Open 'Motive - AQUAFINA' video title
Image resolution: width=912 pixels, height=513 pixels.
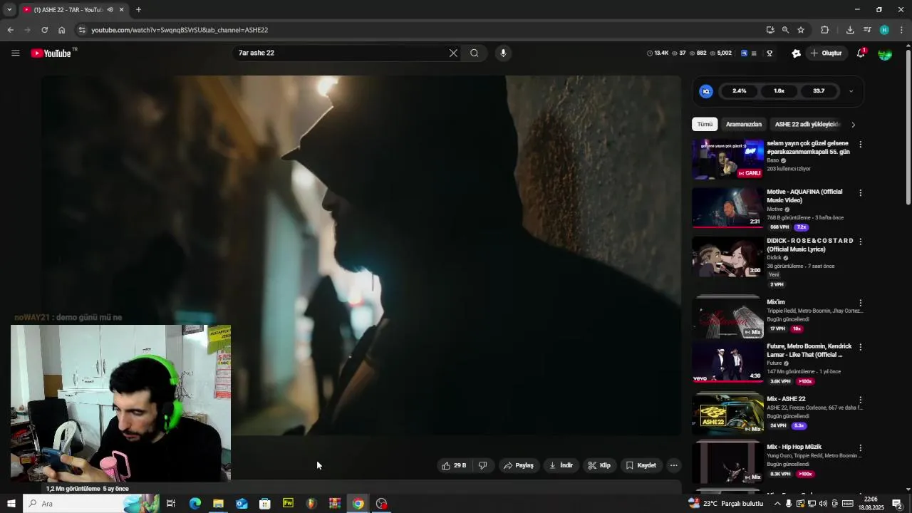pyautogui.click(x=804, y=196)
